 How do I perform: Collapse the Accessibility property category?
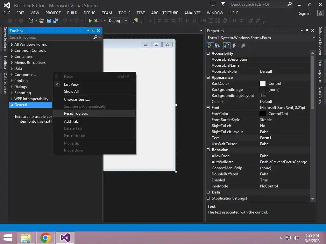pyautogui.click(x=208, y=53)
